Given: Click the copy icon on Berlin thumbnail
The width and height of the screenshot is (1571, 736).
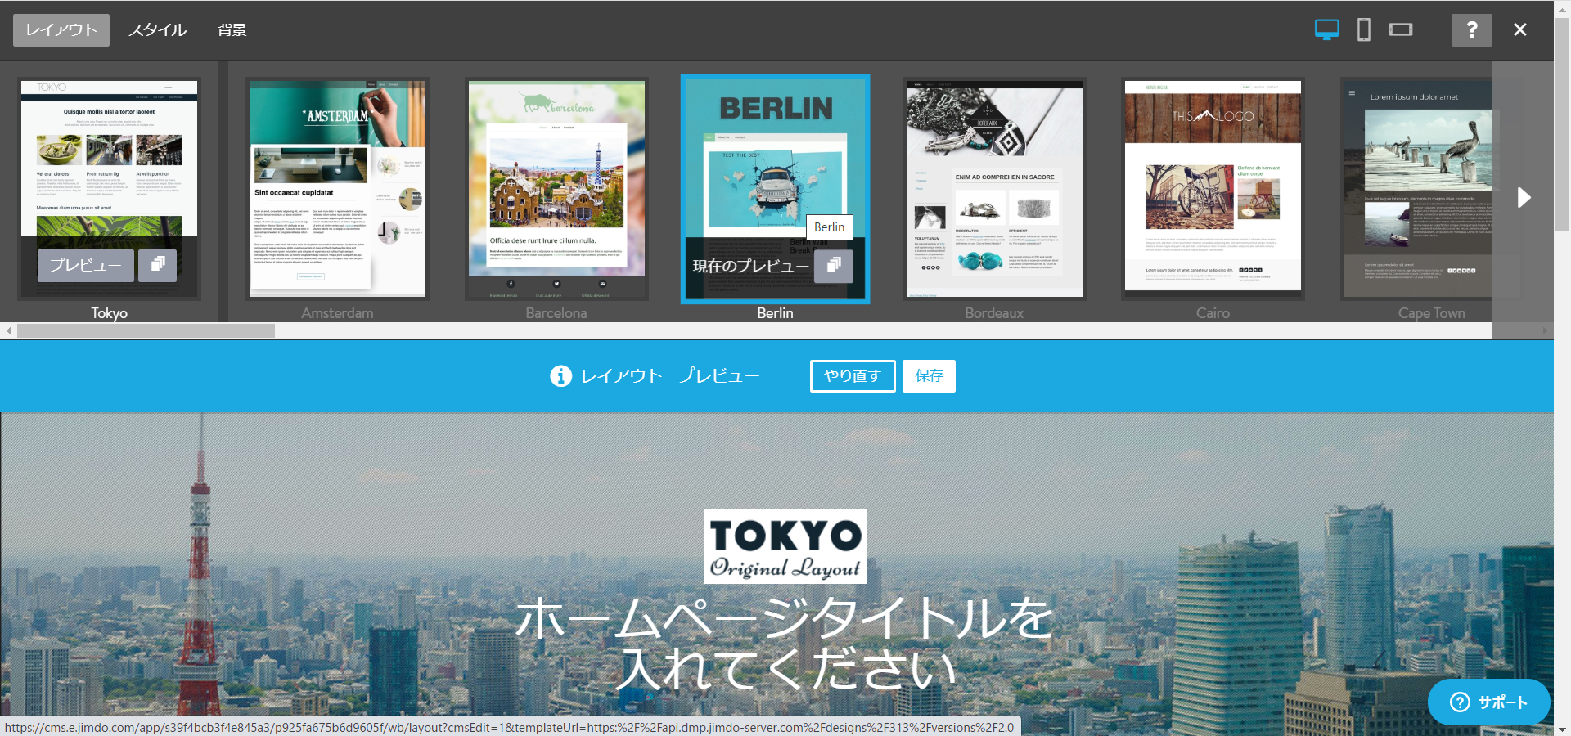Looking at the screenshot, I should (x=834, y=266).
